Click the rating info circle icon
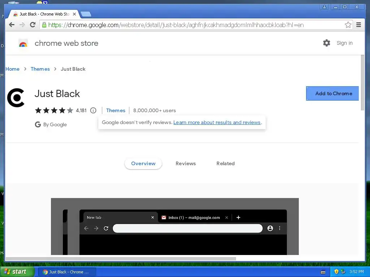The width and height of the screenshot is (370, 277). [x=93, y=110]
